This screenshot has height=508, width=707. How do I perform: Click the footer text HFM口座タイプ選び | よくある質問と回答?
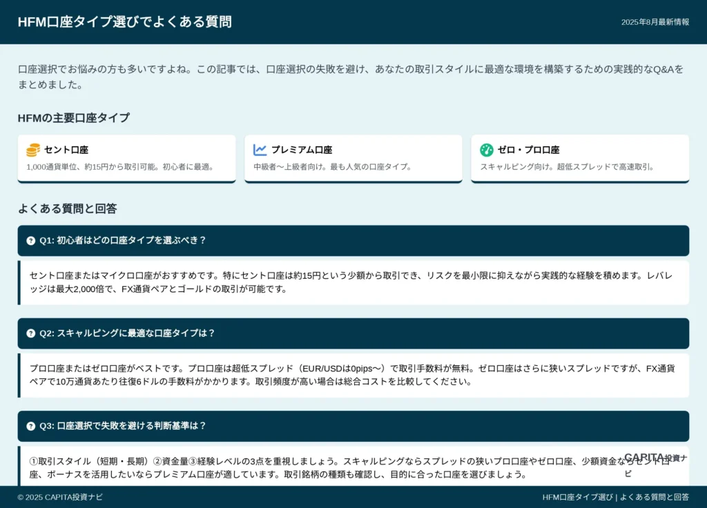[x=615, y=497]
